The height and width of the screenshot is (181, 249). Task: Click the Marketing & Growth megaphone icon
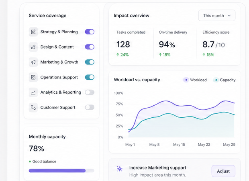33,62
